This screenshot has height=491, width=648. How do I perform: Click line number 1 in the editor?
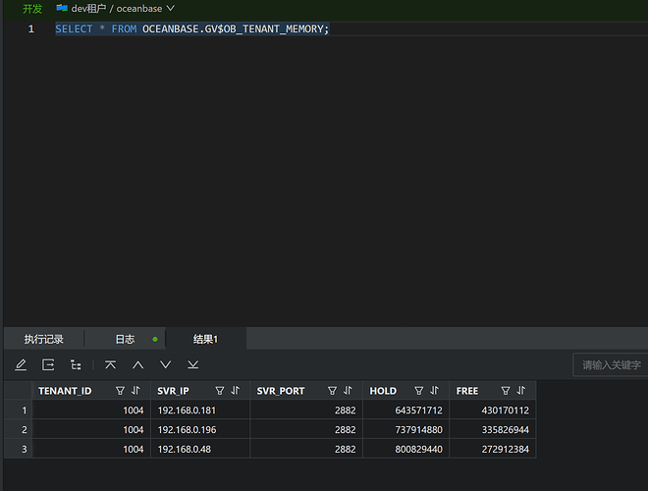pyautogui.click(x=31, y=28)
